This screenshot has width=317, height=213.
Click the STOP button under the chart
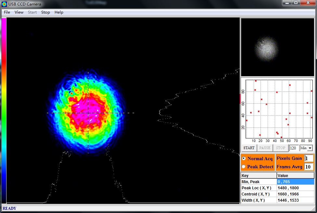point(281,148)
